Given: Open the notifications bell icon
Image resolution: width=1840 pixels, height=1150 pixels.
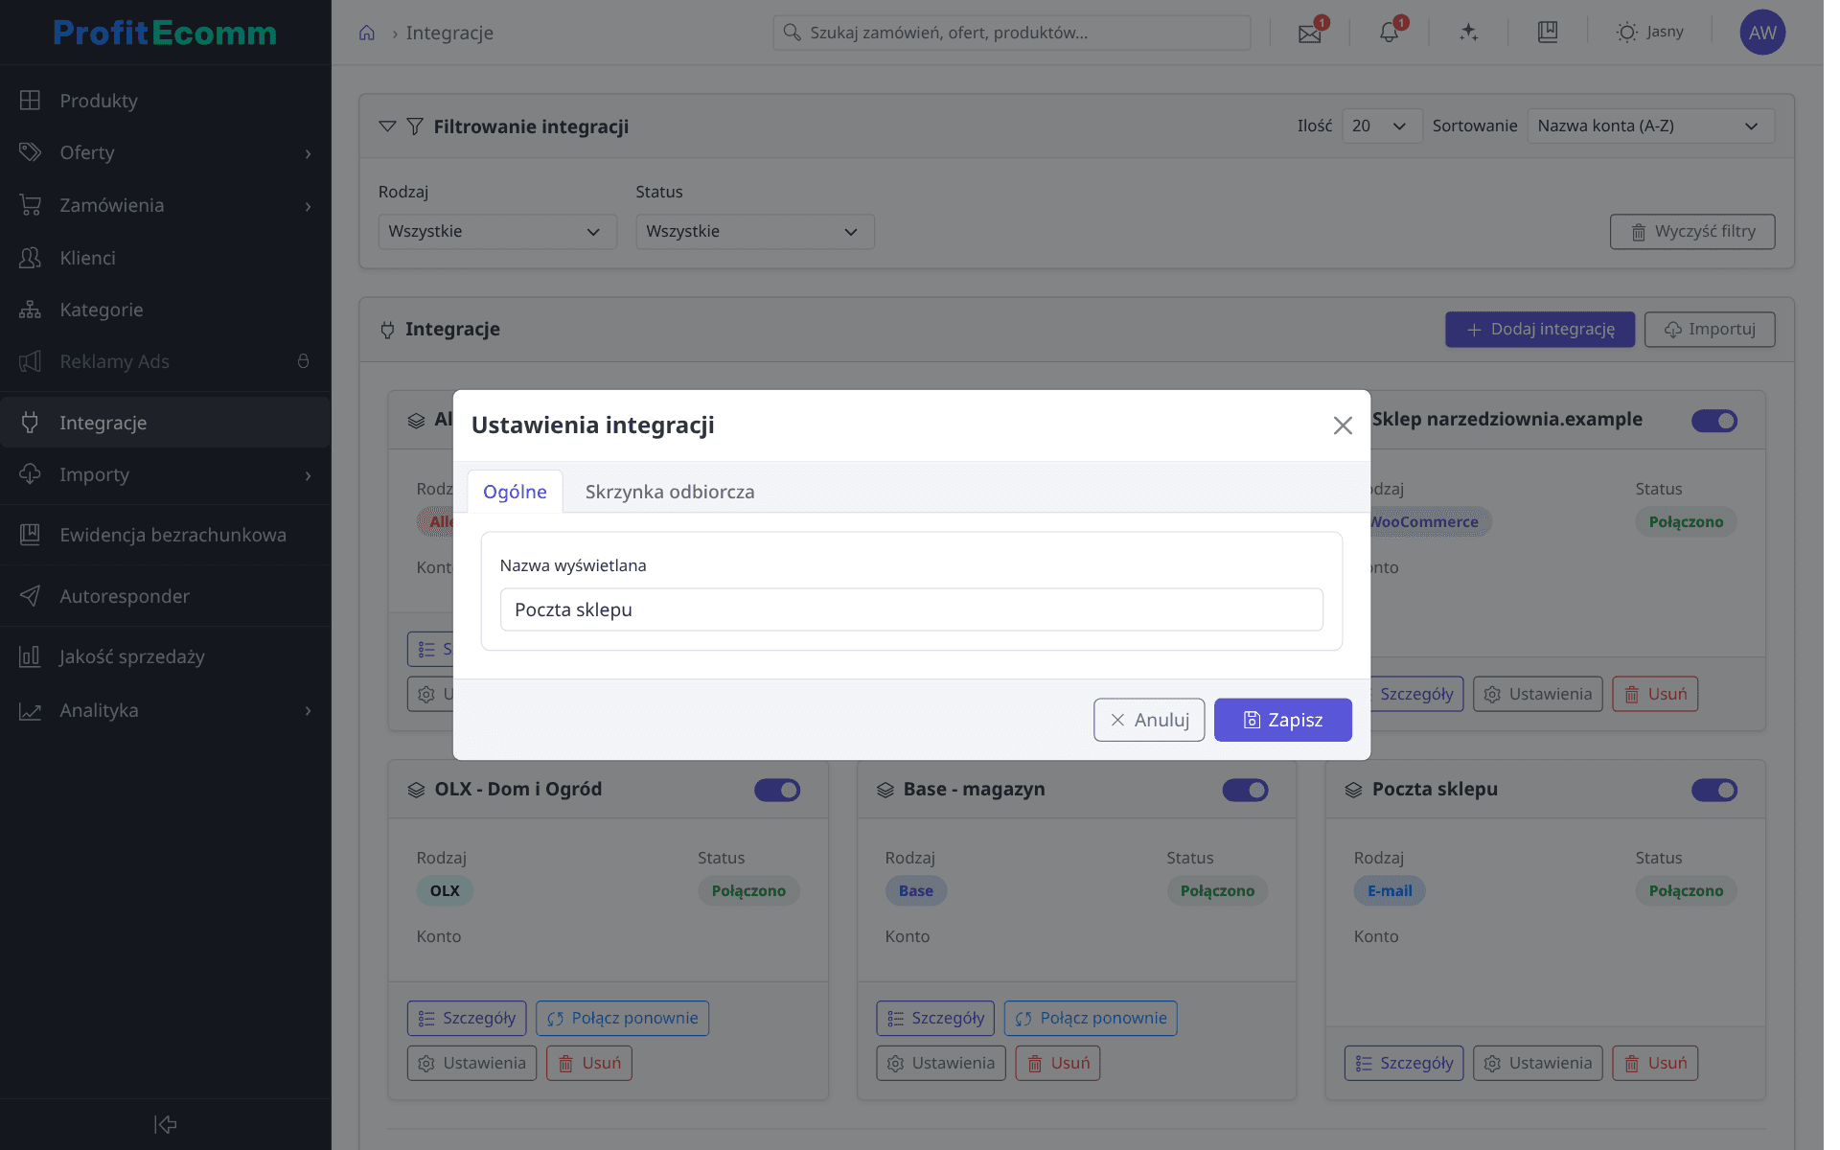Looking at the screenshot, I should tap(1389, 33).
